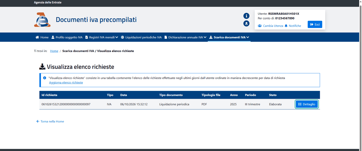The height and width of the screenshot is (151, 362).
Task: Click the Stato column header
Action: pyautogui.click(x=273, y=95)
